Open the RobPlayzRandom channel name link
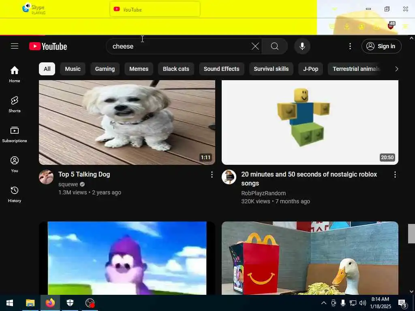This screenshot has height=311, width=415. [x=263, y=193]
